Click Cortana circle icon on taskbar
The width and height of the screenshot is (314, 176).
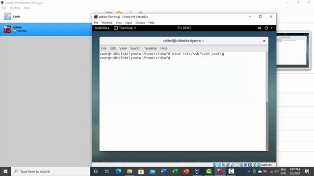click(96, 171)
